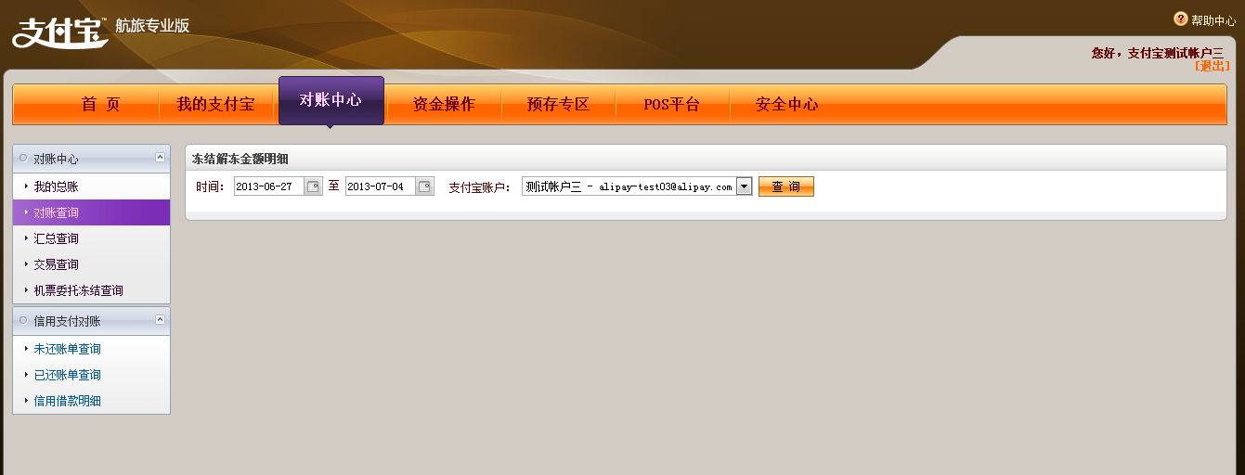Select 汇总查询 in sidebar menu
This screenshot has width=1245, height=475.
coord(56,238)
